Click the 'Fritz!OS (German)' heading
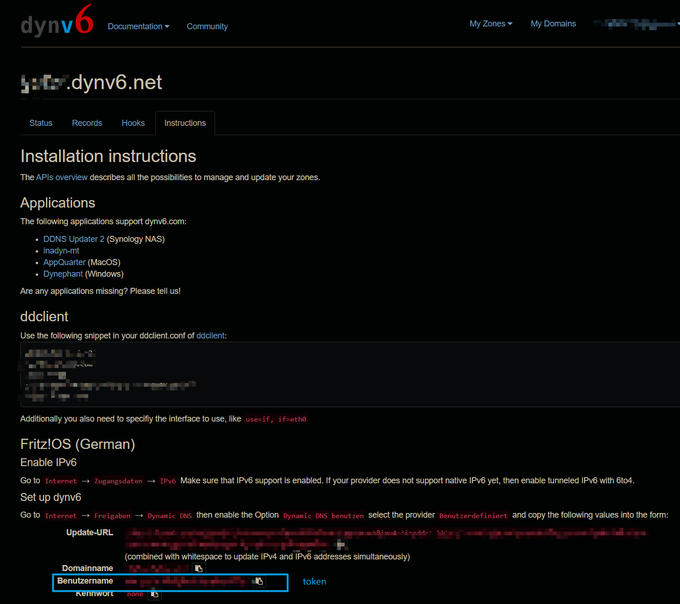 point(78,444)
